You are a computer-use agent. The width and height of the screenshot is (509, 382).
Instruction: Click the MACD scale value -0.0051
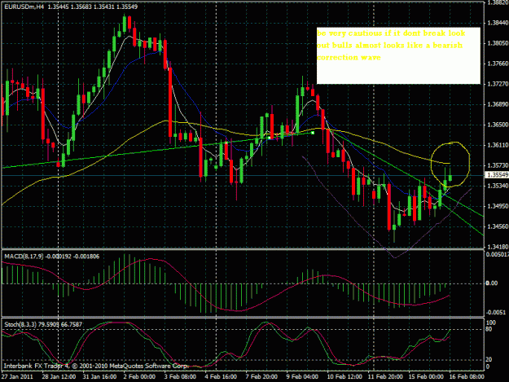[x=496, y=312]
